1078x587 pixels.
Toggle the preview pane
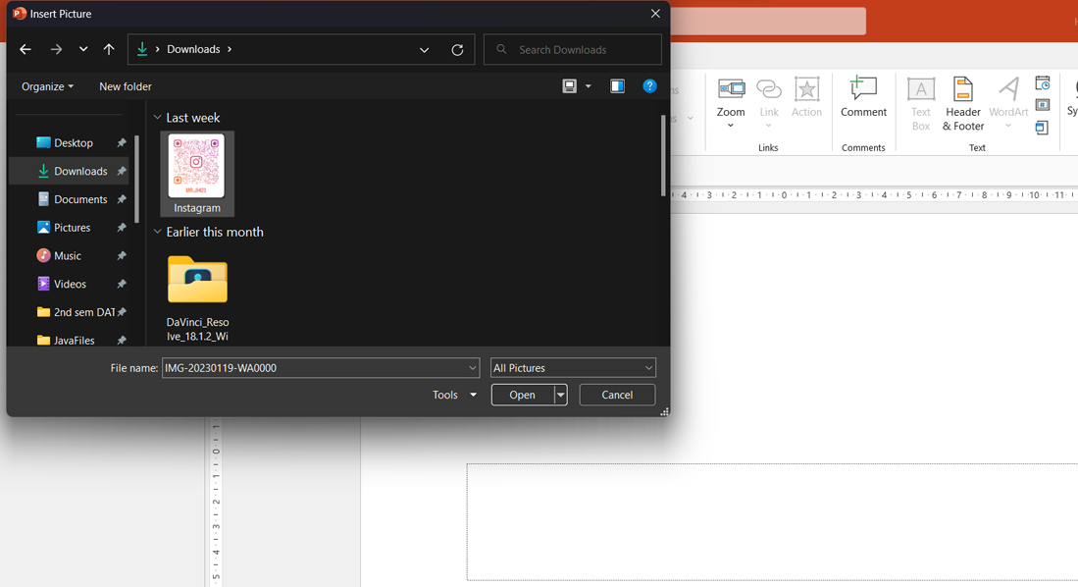point(617,86)
